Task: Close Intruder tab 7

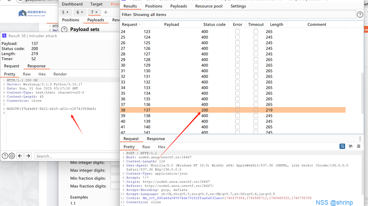Action: click(97, 12)
